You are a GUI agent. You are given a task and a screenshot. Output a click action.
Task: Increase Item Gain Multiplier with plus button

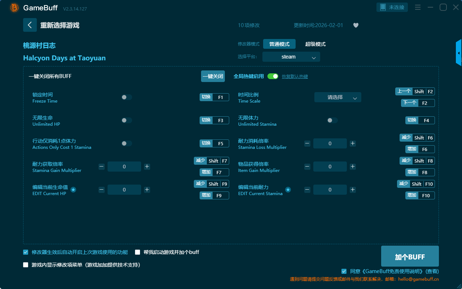click(x=353, y=167)
